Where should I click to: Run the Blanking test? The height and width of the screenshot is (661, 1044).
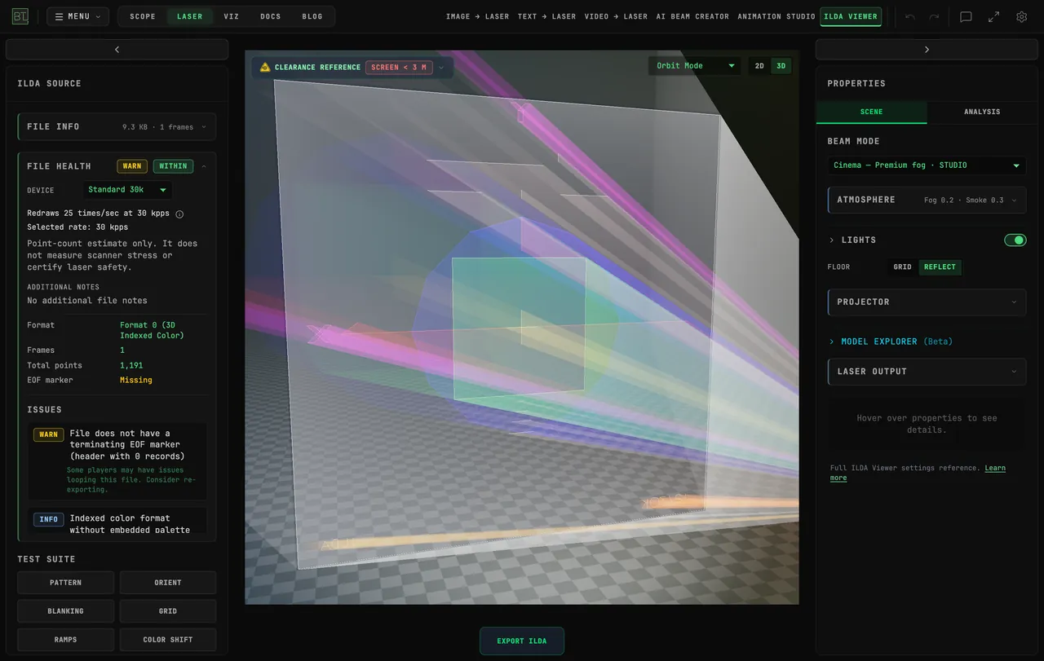point(65,611)
